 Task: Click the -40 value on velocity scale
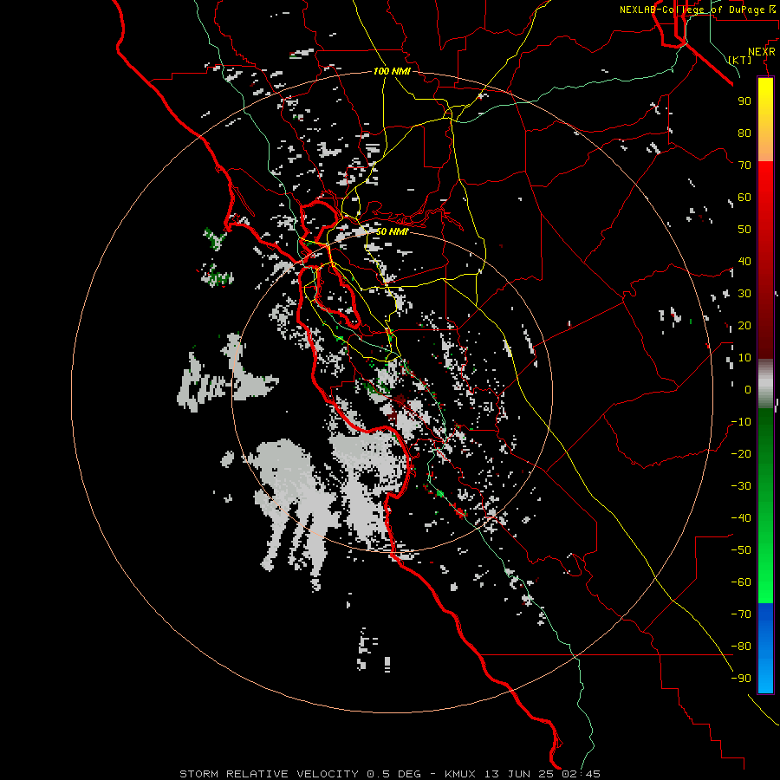(741, 518)
